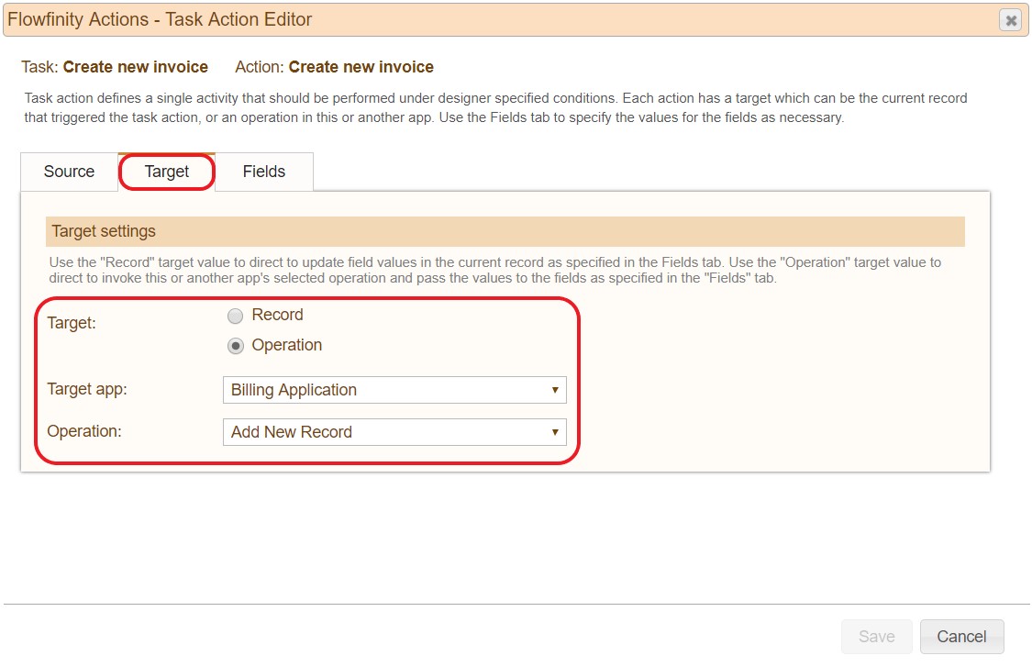Click the arrow on Target app combo box
The width and height of the screenshot is (1032, 667).
[x=555, y=390]
